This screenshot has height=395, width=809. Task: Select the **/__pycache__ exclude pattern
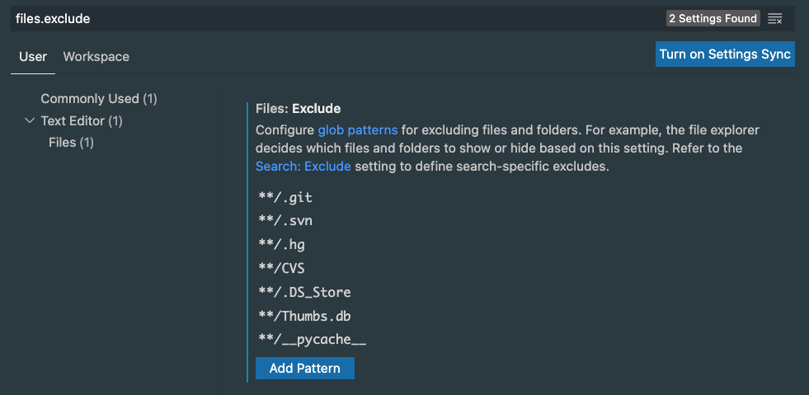[x=312, y=340]
